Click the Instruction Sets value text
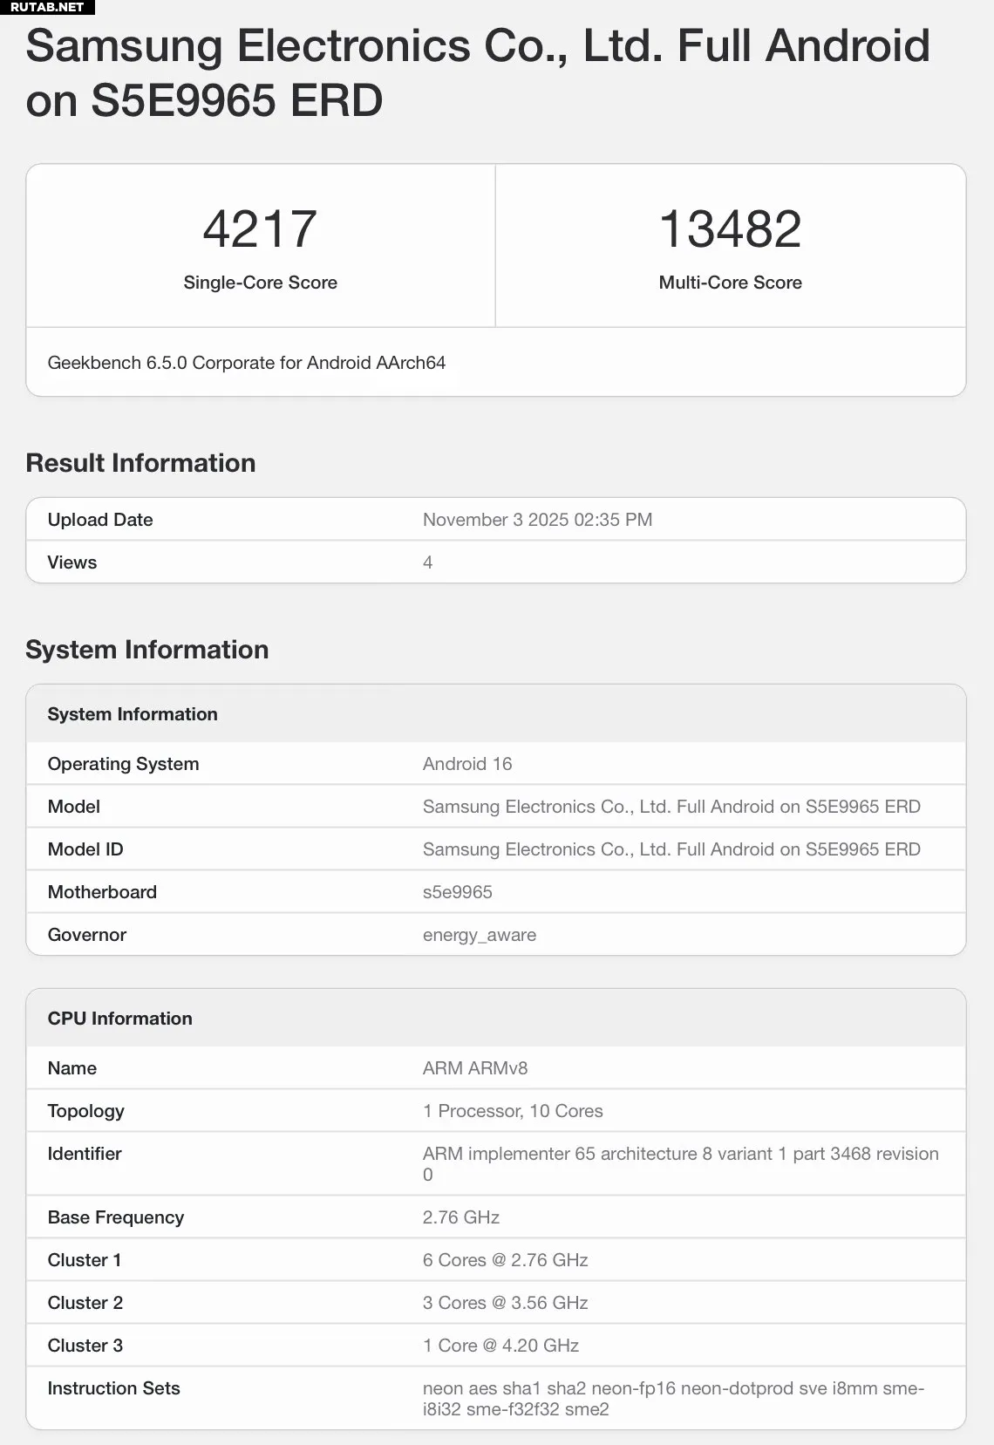The width and height of the screenshot is (994, 1445). coord(672,1399)
